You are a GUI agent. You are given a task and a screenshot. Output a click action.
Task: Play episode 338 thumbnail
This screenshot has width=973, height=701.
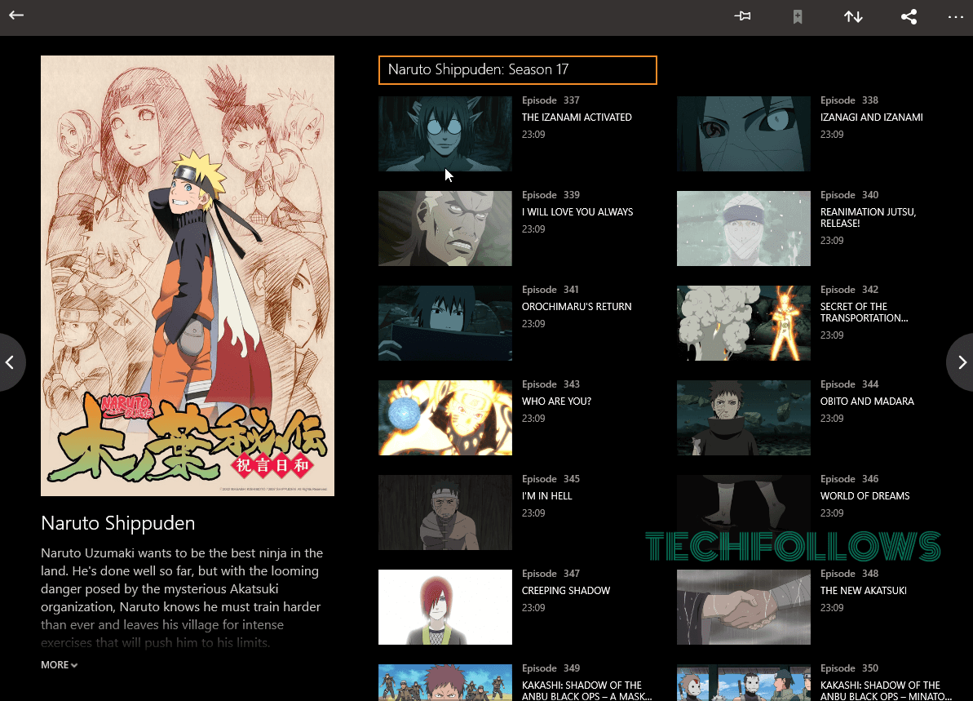tap(743, 134)
